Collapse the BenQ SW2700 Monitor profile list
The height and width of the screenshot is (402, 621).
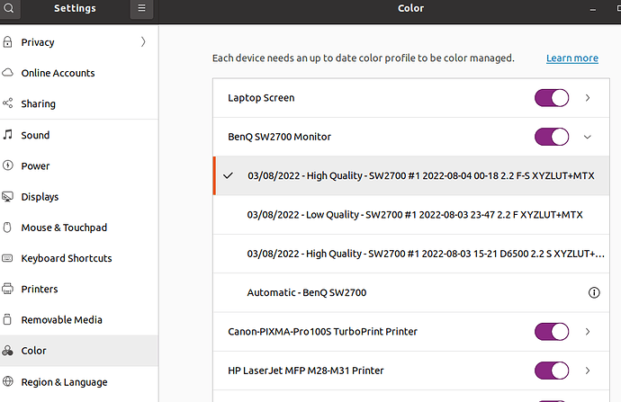[588, 137]
